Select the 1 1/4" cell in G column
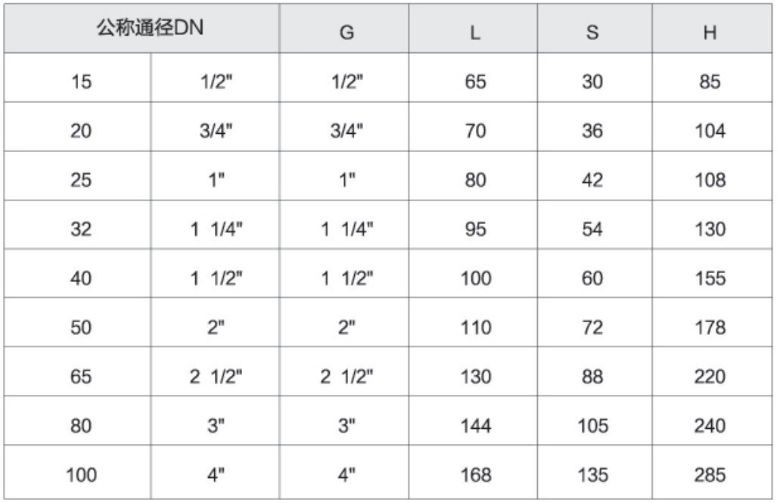 344,225
